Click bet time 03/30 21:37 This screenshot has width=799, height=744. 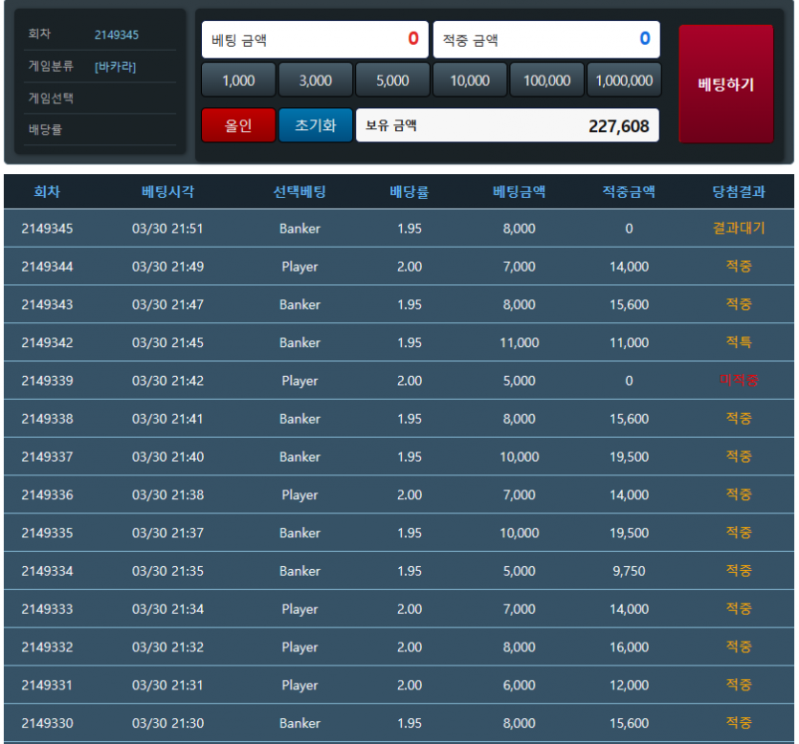pyautogui.click(x=167, y=533)
